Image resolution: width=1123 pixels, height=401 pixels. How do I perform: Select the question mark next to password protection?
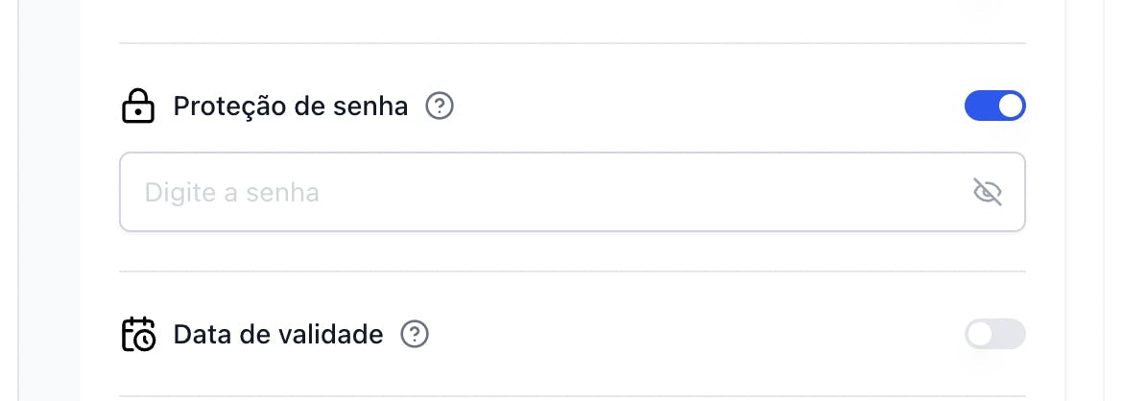point(440,106)
